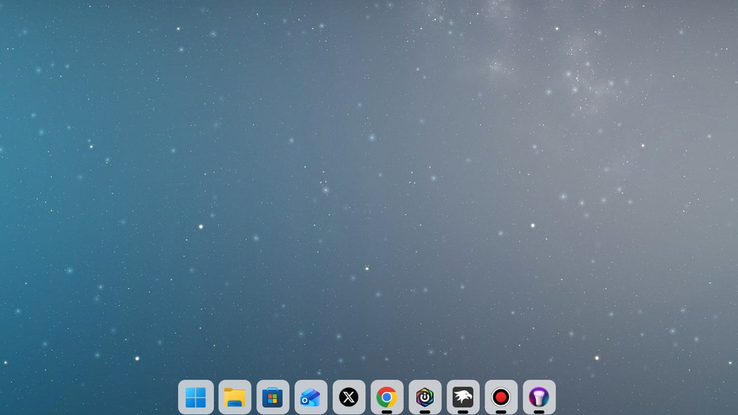Open the Windows Start menu
Screen dimensions: 738x415
click(x=196, y=397)
